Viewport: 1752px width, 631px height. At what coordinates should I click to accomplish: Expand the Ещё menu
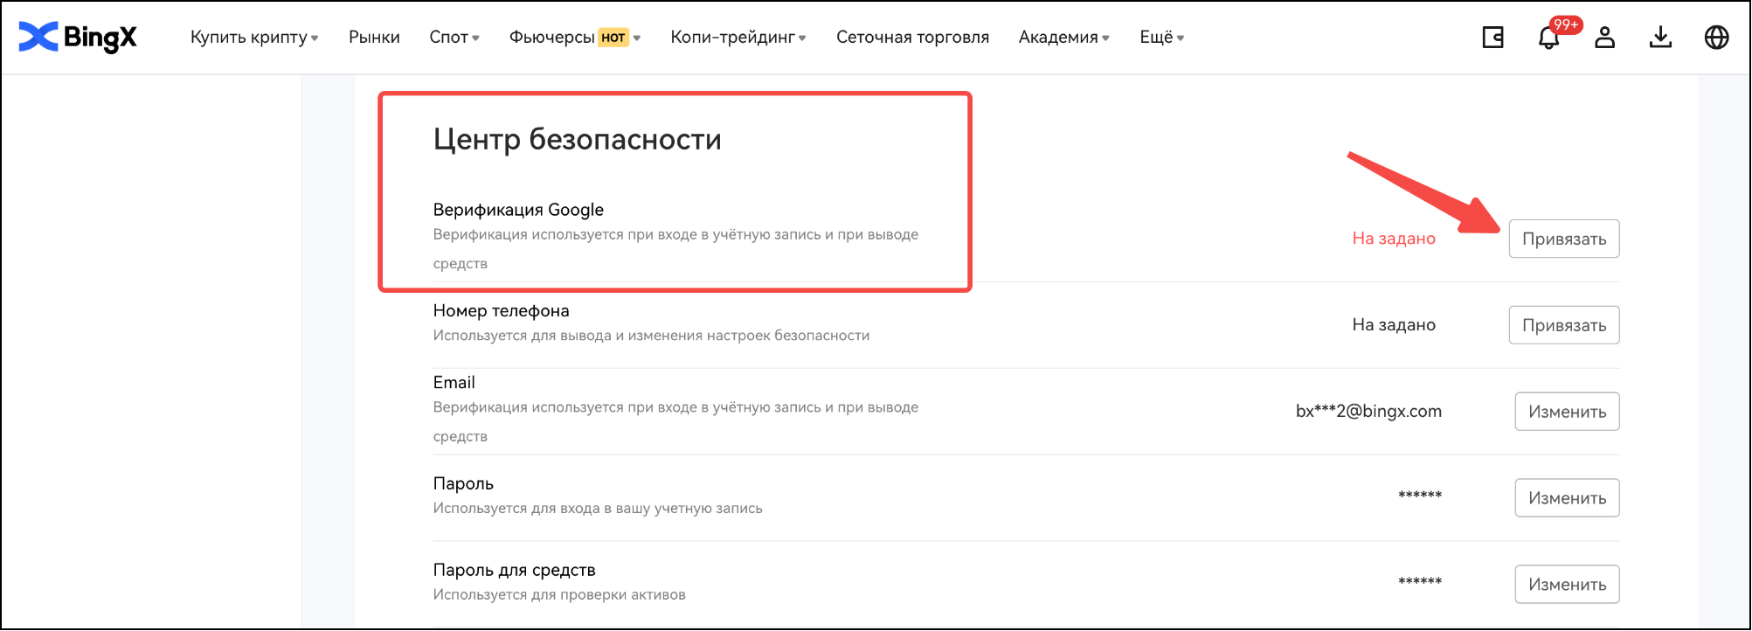(x=1161, y=38)
